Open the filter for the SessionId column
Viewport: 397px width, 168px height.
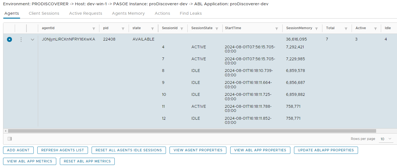click(182, 28)
